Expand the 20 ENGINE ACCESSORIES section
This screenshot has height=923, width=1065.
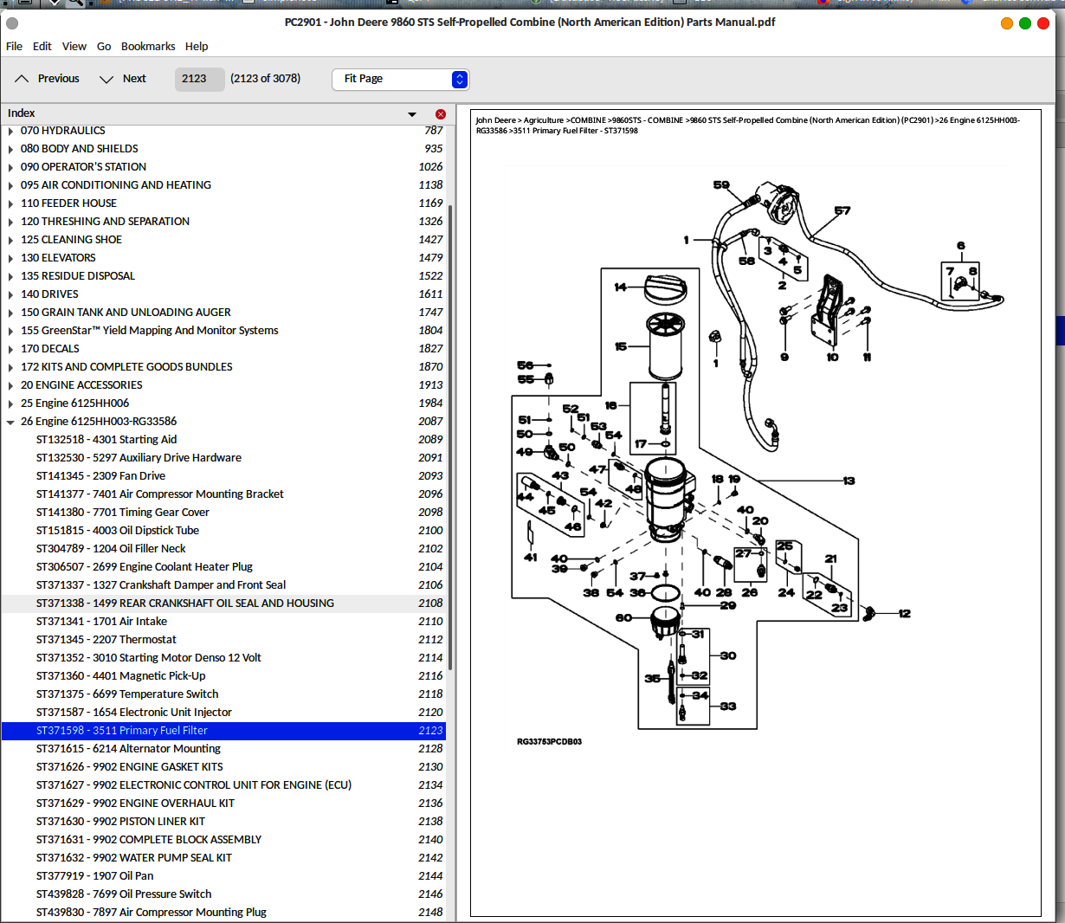(x=10, y=385)
